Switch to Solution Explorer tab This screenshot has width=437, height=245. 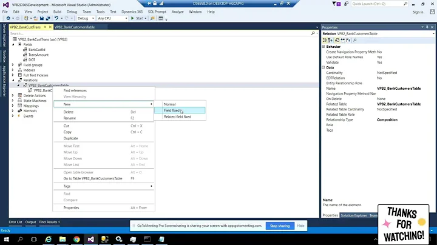(354, 215)
